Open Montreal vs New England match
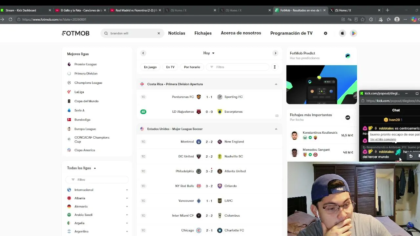420x236 pixels. (x=209, y=142)
